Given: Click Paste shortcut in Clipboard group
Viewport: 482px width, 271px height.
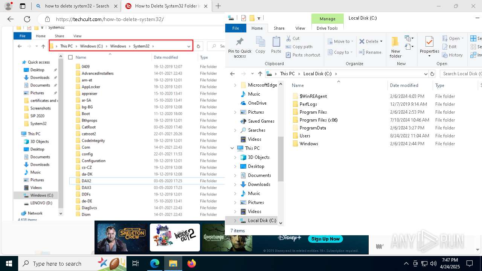Looking at the screenshot, I should pyautogui.click(x=303, y=55).
